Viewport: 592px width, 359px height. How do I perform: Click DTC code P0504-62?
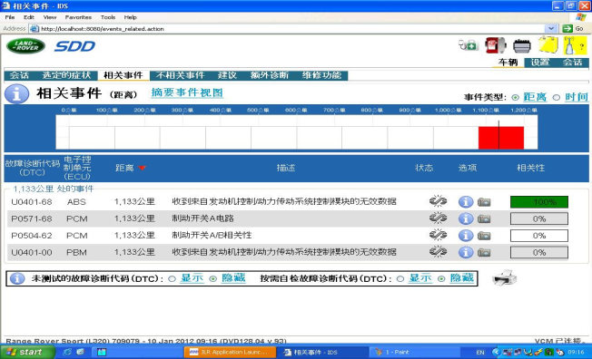32,236
